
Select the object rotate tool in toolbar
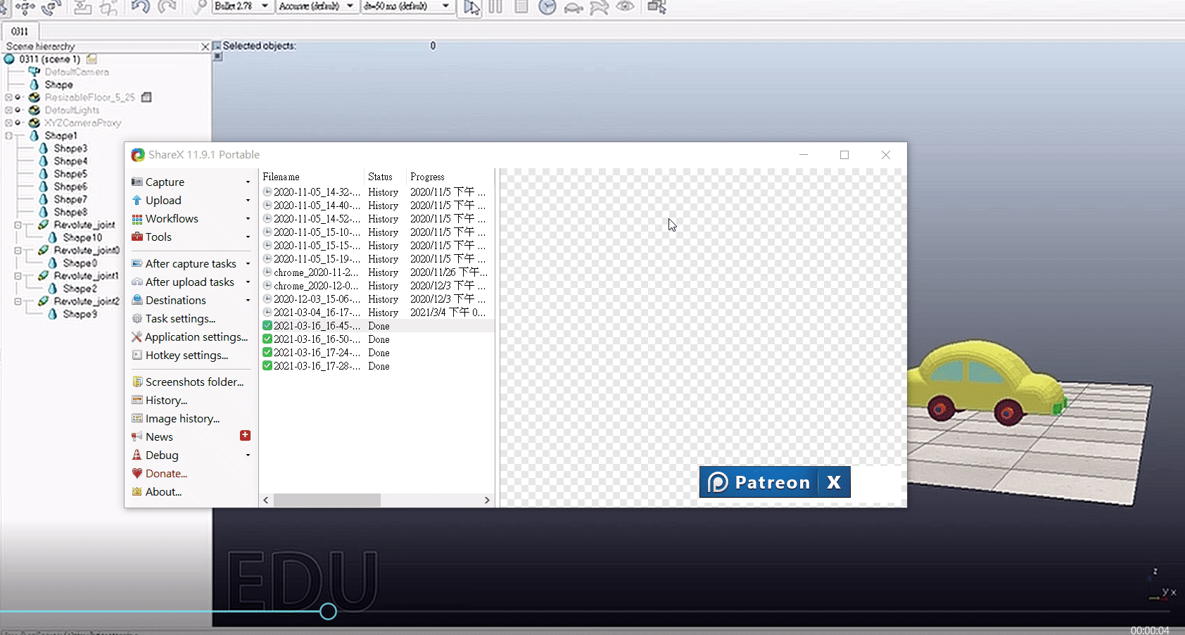pos(51,8)
